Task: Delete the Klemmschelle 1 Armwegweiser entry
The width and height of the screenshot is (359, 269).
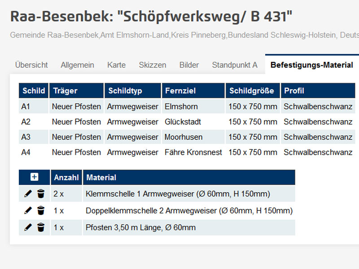Action: (40, 194)
